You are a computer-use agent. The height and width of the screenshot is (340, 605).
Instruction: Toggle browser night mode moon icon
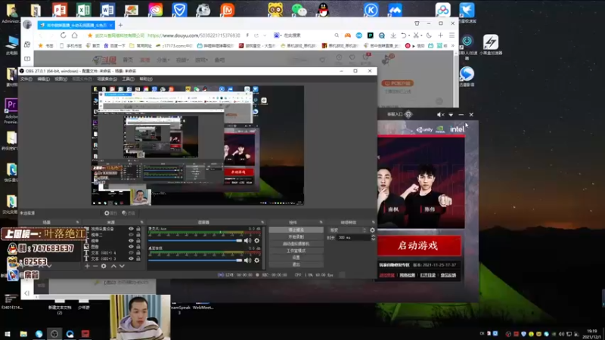tap(429, 35)
